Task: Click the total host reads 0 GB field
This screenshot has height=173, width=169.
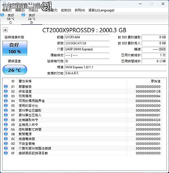Action: 154,37
